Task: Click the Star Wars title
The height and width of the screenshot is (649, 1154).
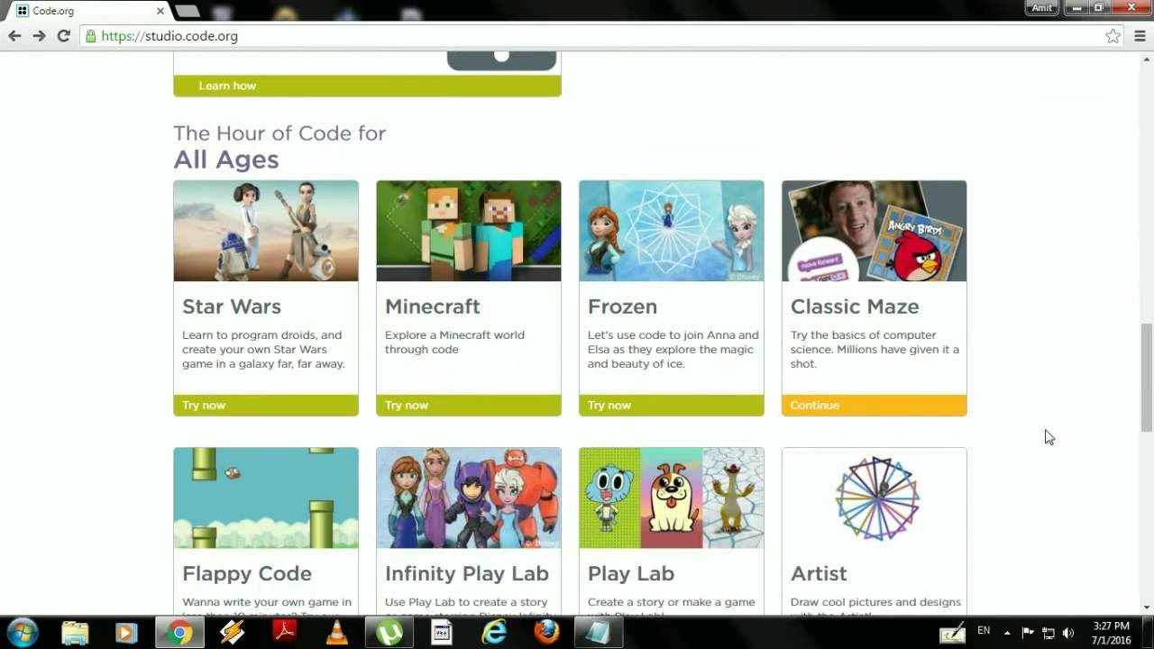Action: click(x=232, y=306)
